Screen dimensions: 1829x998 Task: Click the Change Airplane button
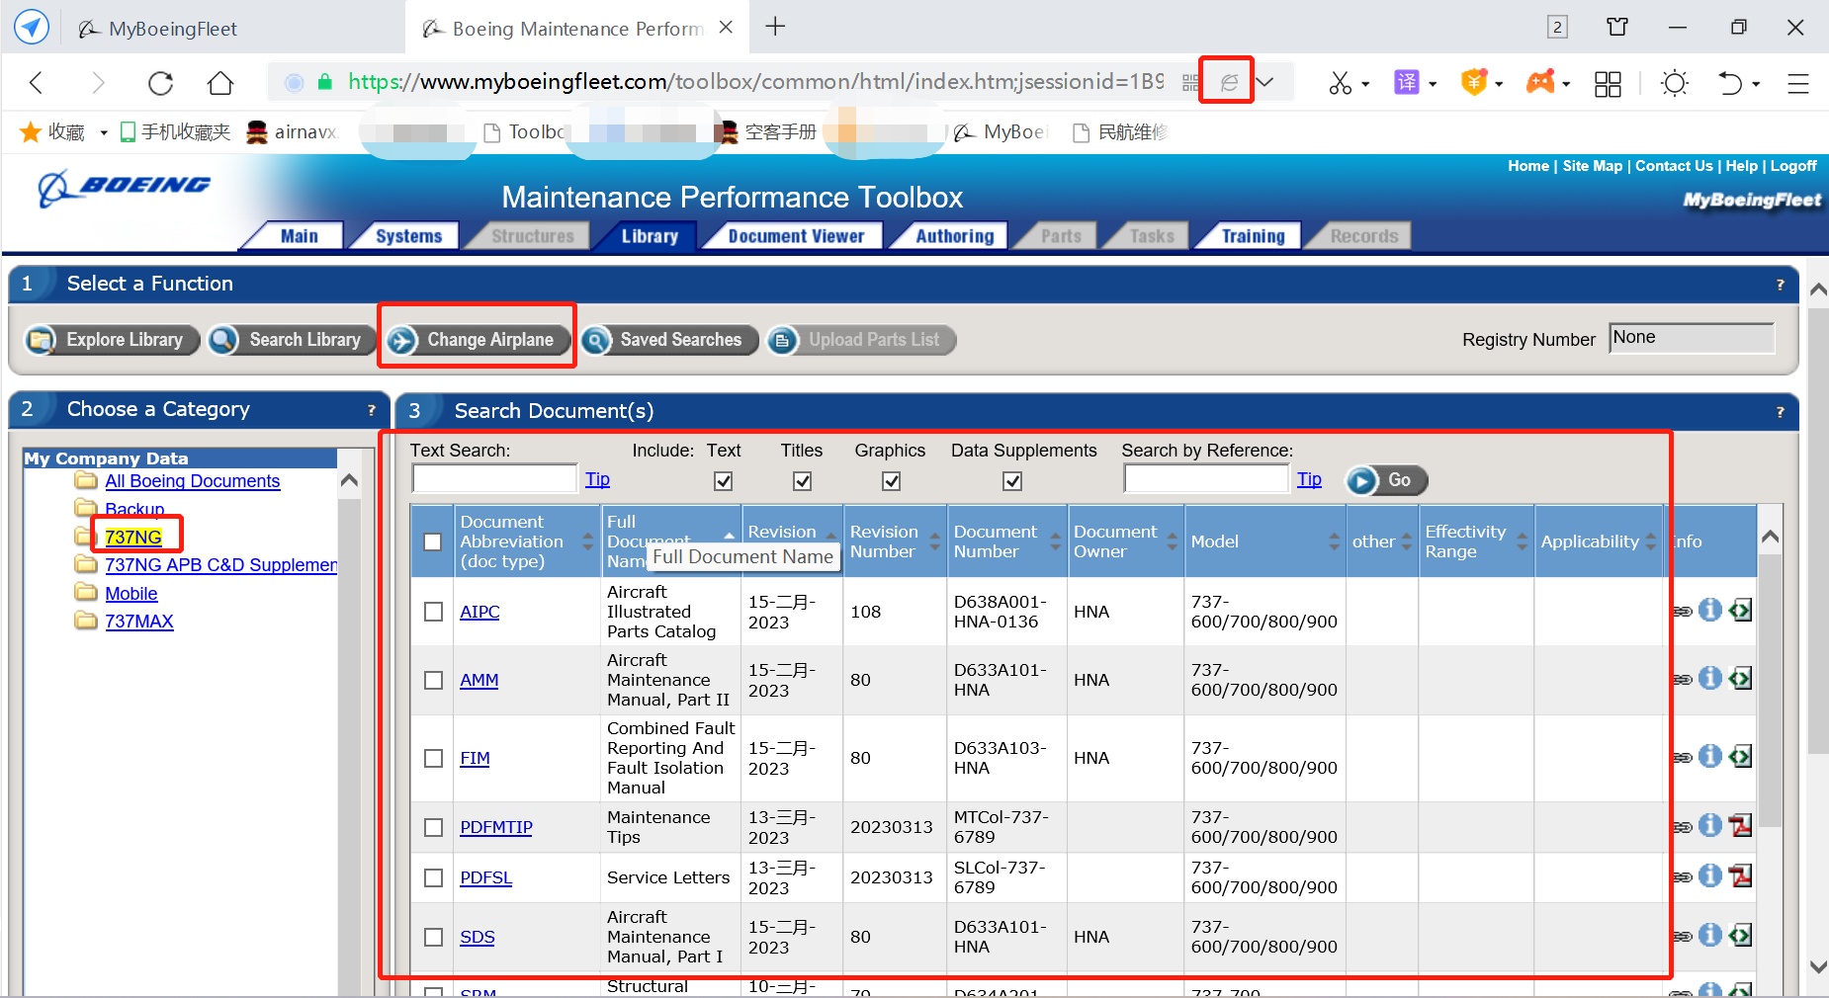click(478, 340)
